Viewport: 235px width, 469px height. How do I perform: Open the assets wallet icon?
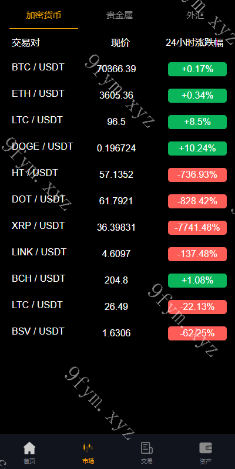coord(206,448)
